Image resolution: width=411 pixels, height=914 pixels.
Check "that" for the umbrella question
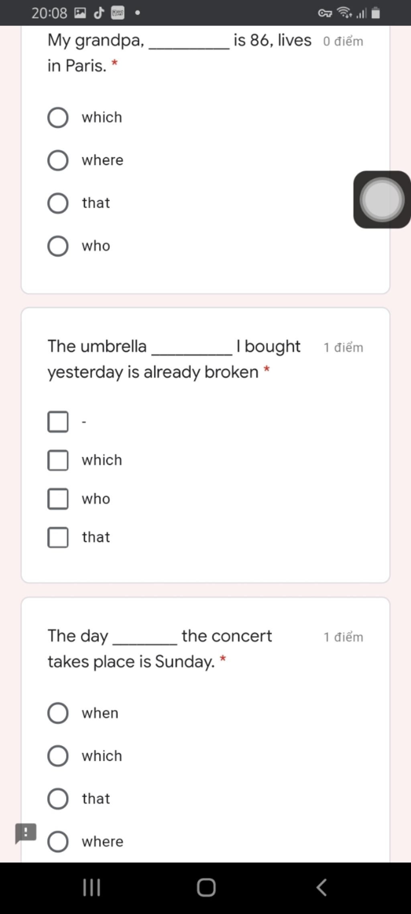(x=58, y=537)
